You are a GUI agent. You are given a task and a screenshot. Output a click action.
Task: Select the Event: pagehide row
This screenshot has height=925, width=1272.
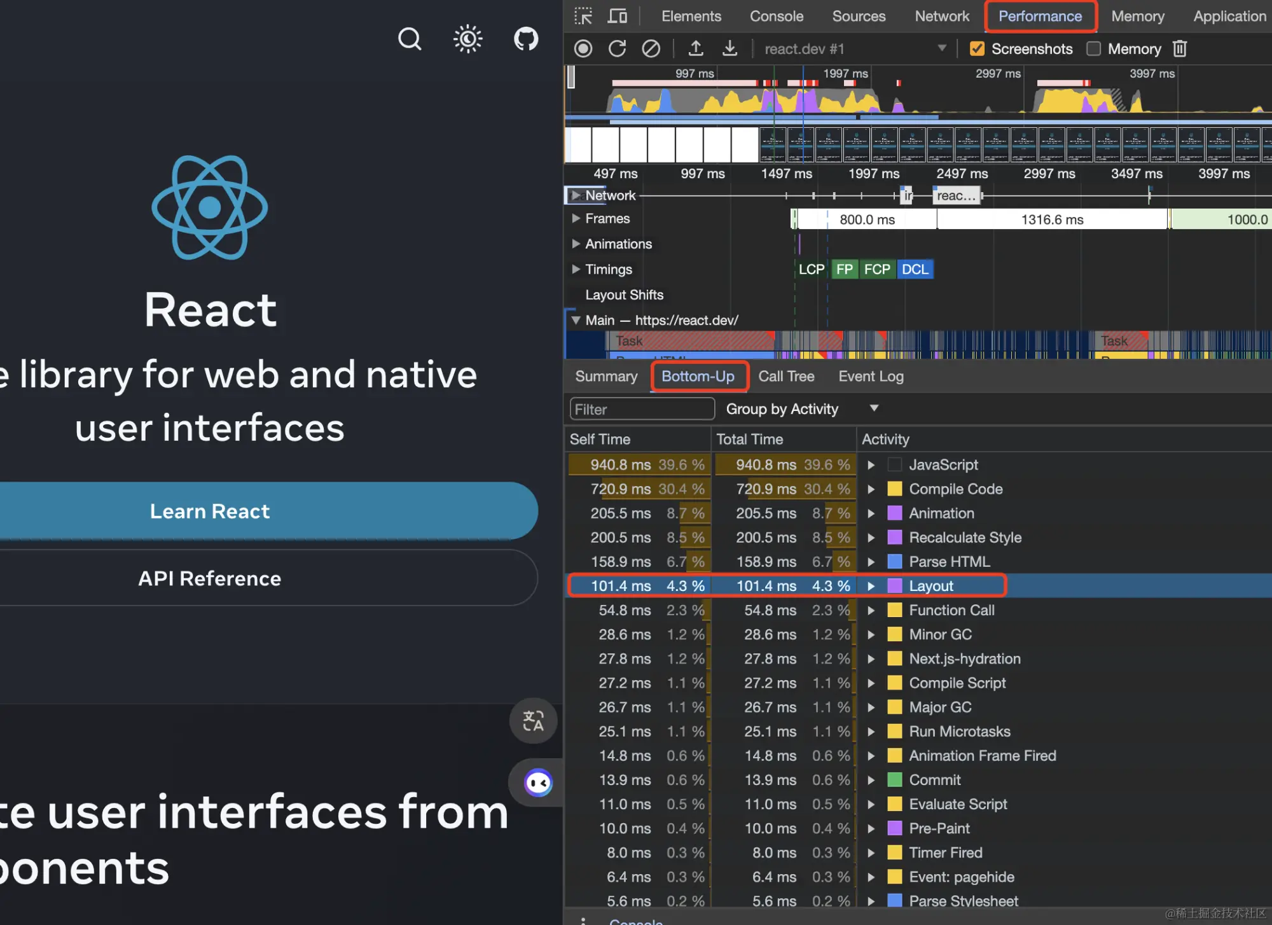click(x=918, y=877)
